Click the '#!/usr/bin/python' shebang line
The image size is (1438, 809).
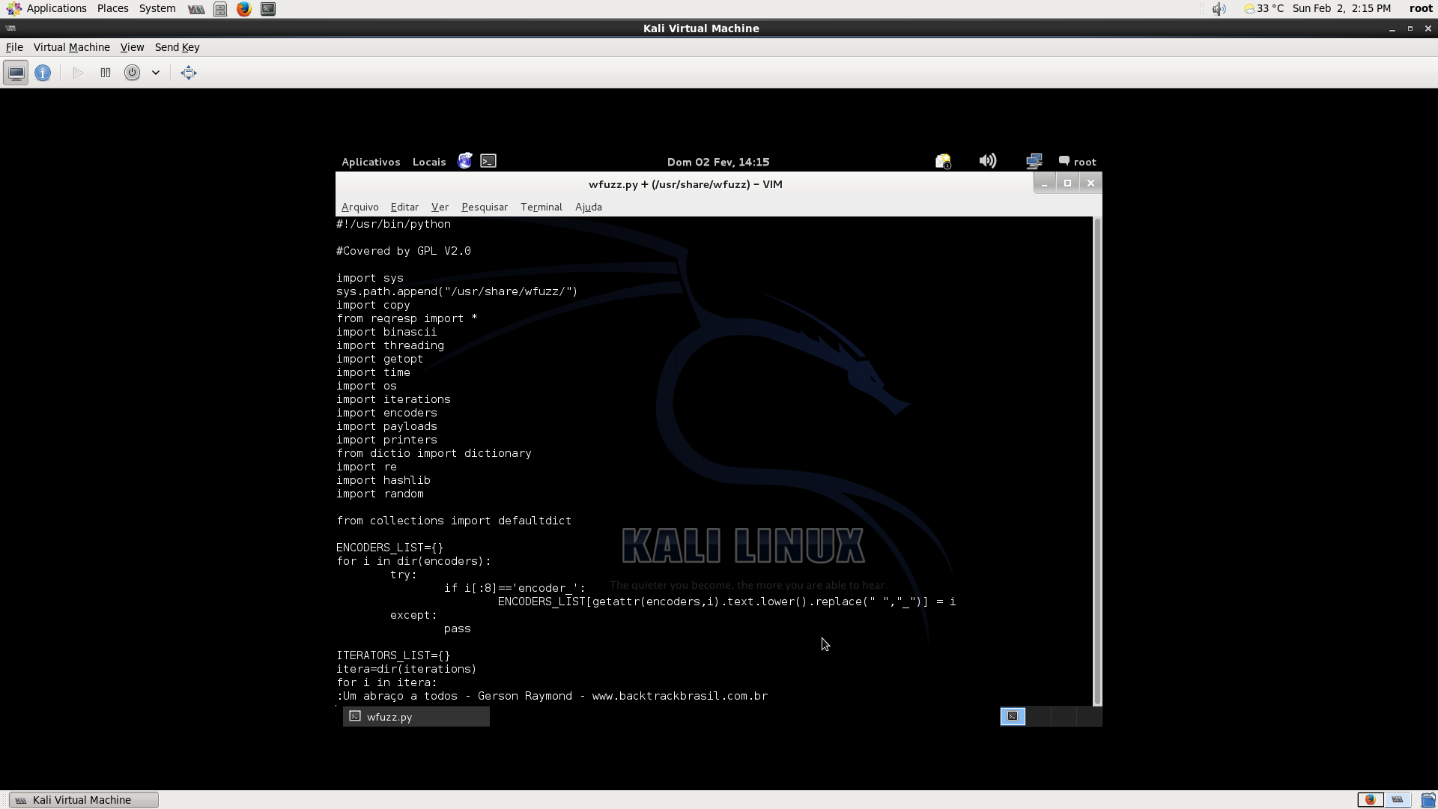pyautogui.click(x=393, y=224)
